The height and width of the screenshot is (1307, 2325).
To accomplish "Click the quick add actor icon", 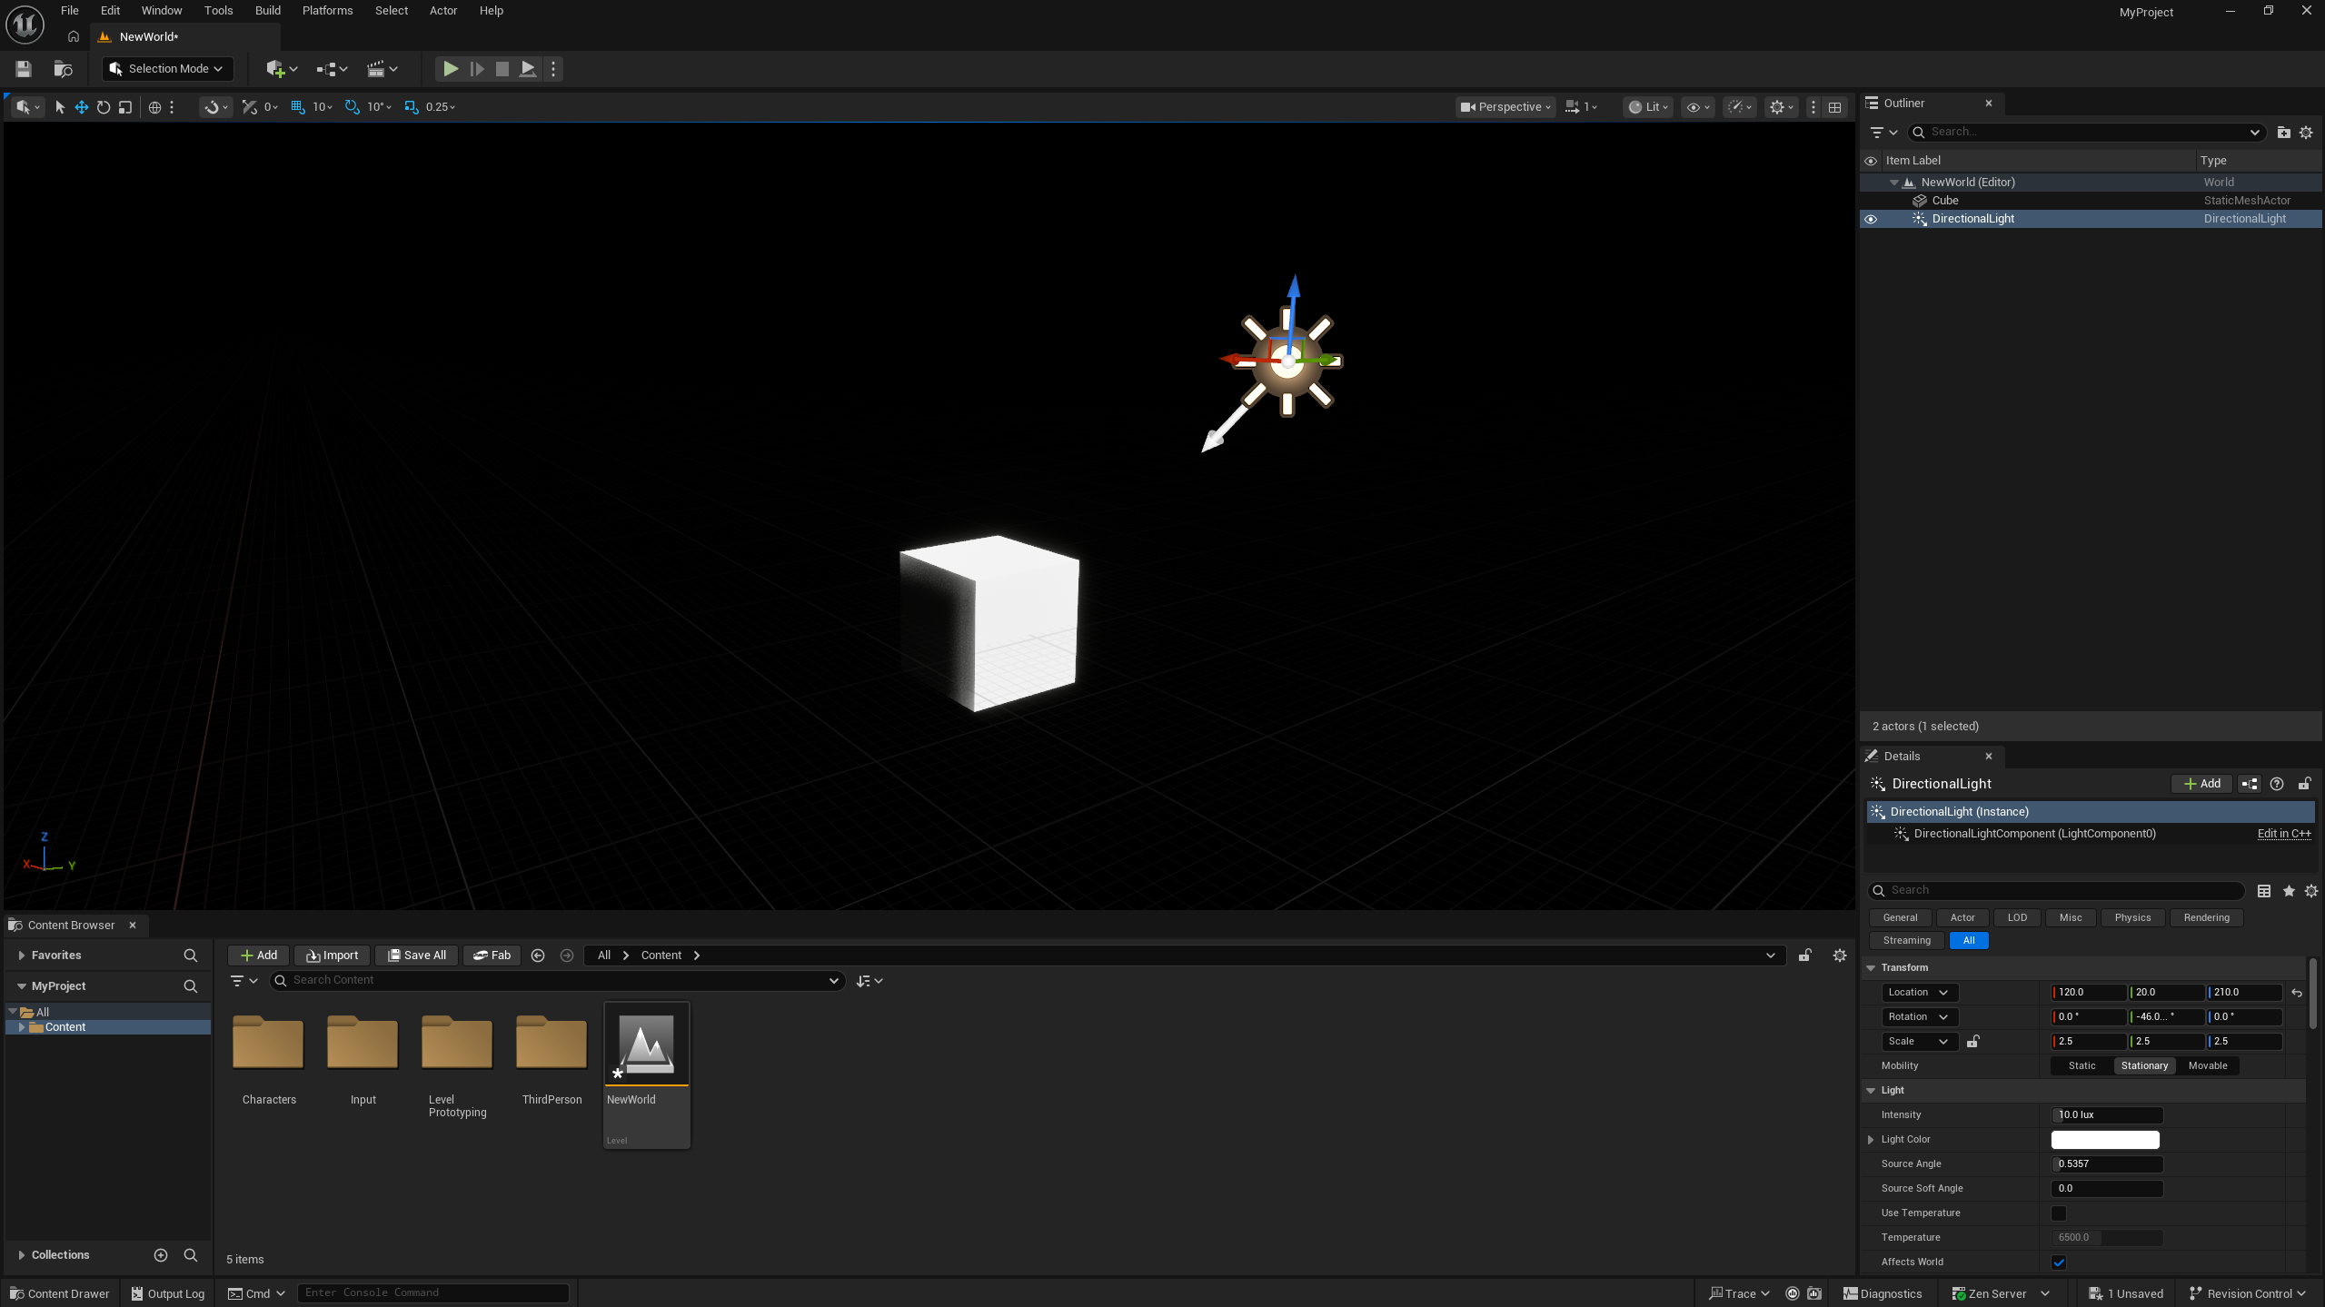I will pyautogui.click(x=276, y=69).
